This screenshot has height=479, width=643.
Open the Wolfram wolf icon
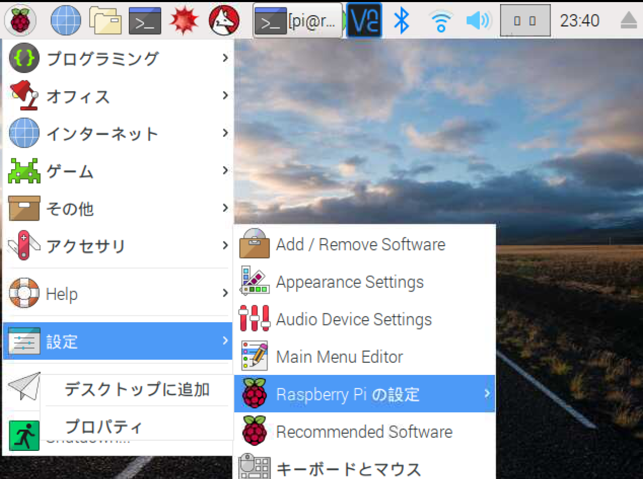coord(224,21)
